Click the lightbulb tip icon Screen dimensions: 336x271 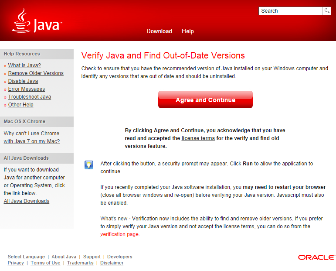(89, 165)
